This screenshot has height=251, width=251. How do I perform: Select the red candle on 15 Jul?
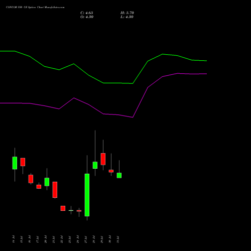pos(23,162)
